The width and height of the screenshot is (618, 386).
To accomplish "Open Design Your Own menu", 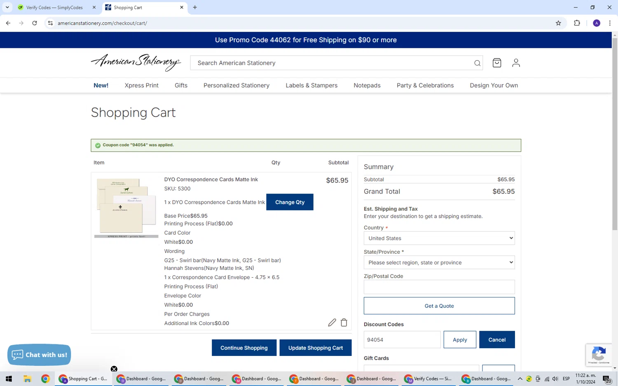I will point(494,85).
